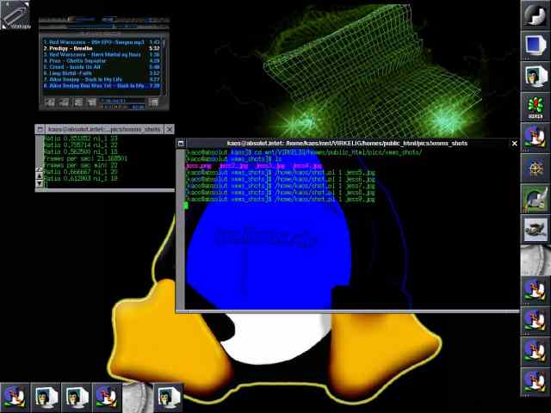Click the playlist Misc button
551x413 pixels.
92,102
